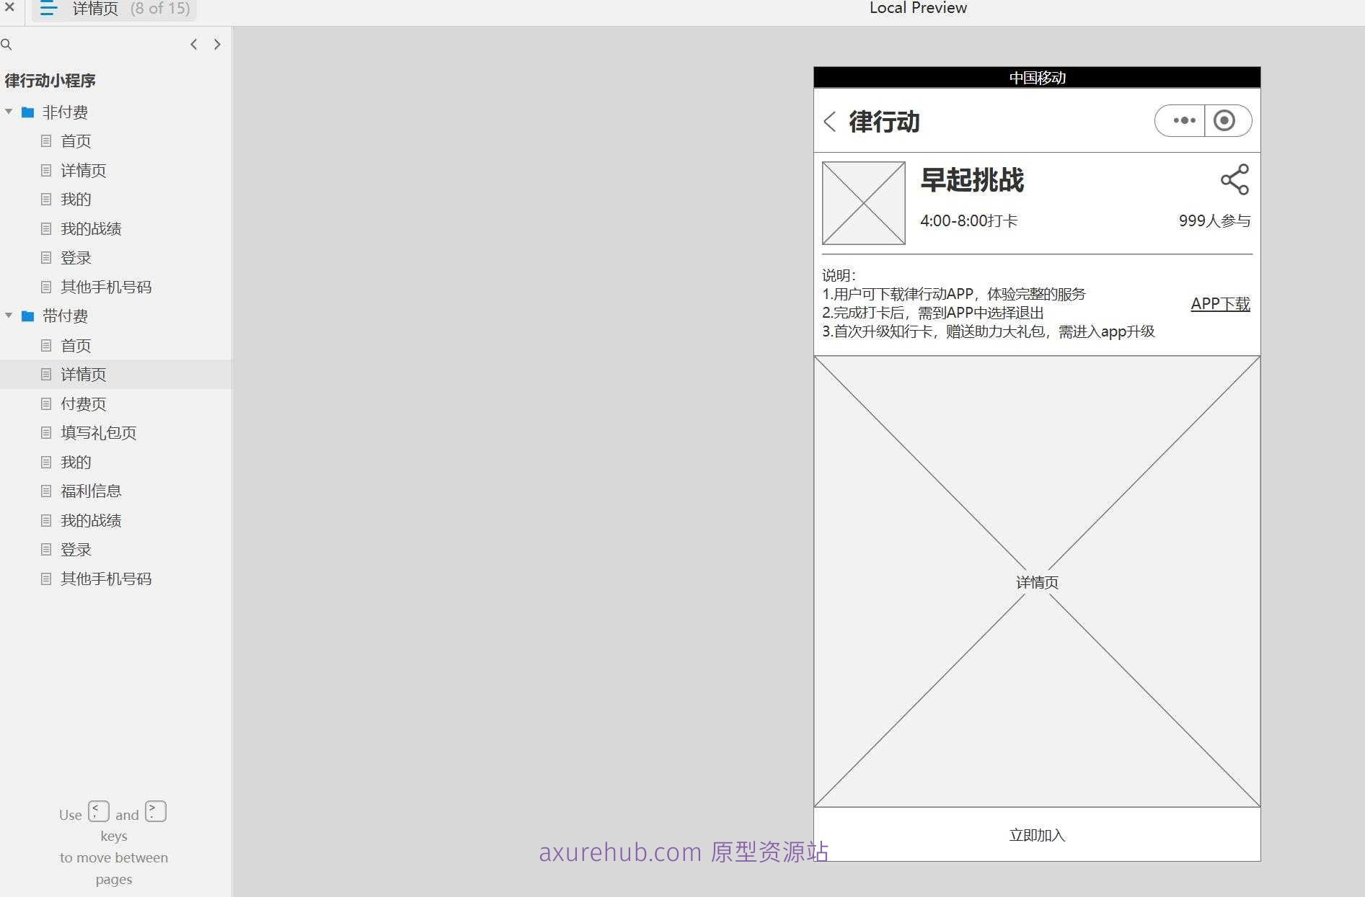Collapse the 非付费 folder
Screen dimensions: 1365x897
click(9, 112)
